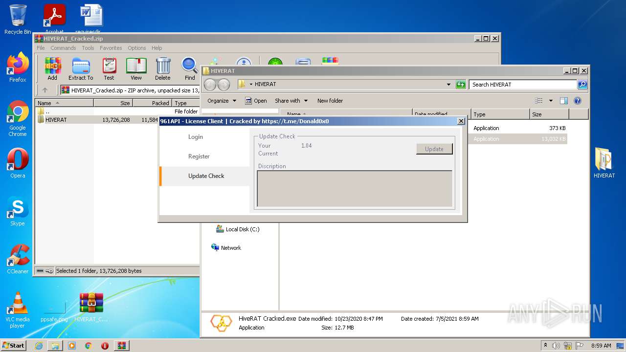Screen dimensions: 626x352
Task: Go up one level in WinRAR
Action: (x=45, y=90)
